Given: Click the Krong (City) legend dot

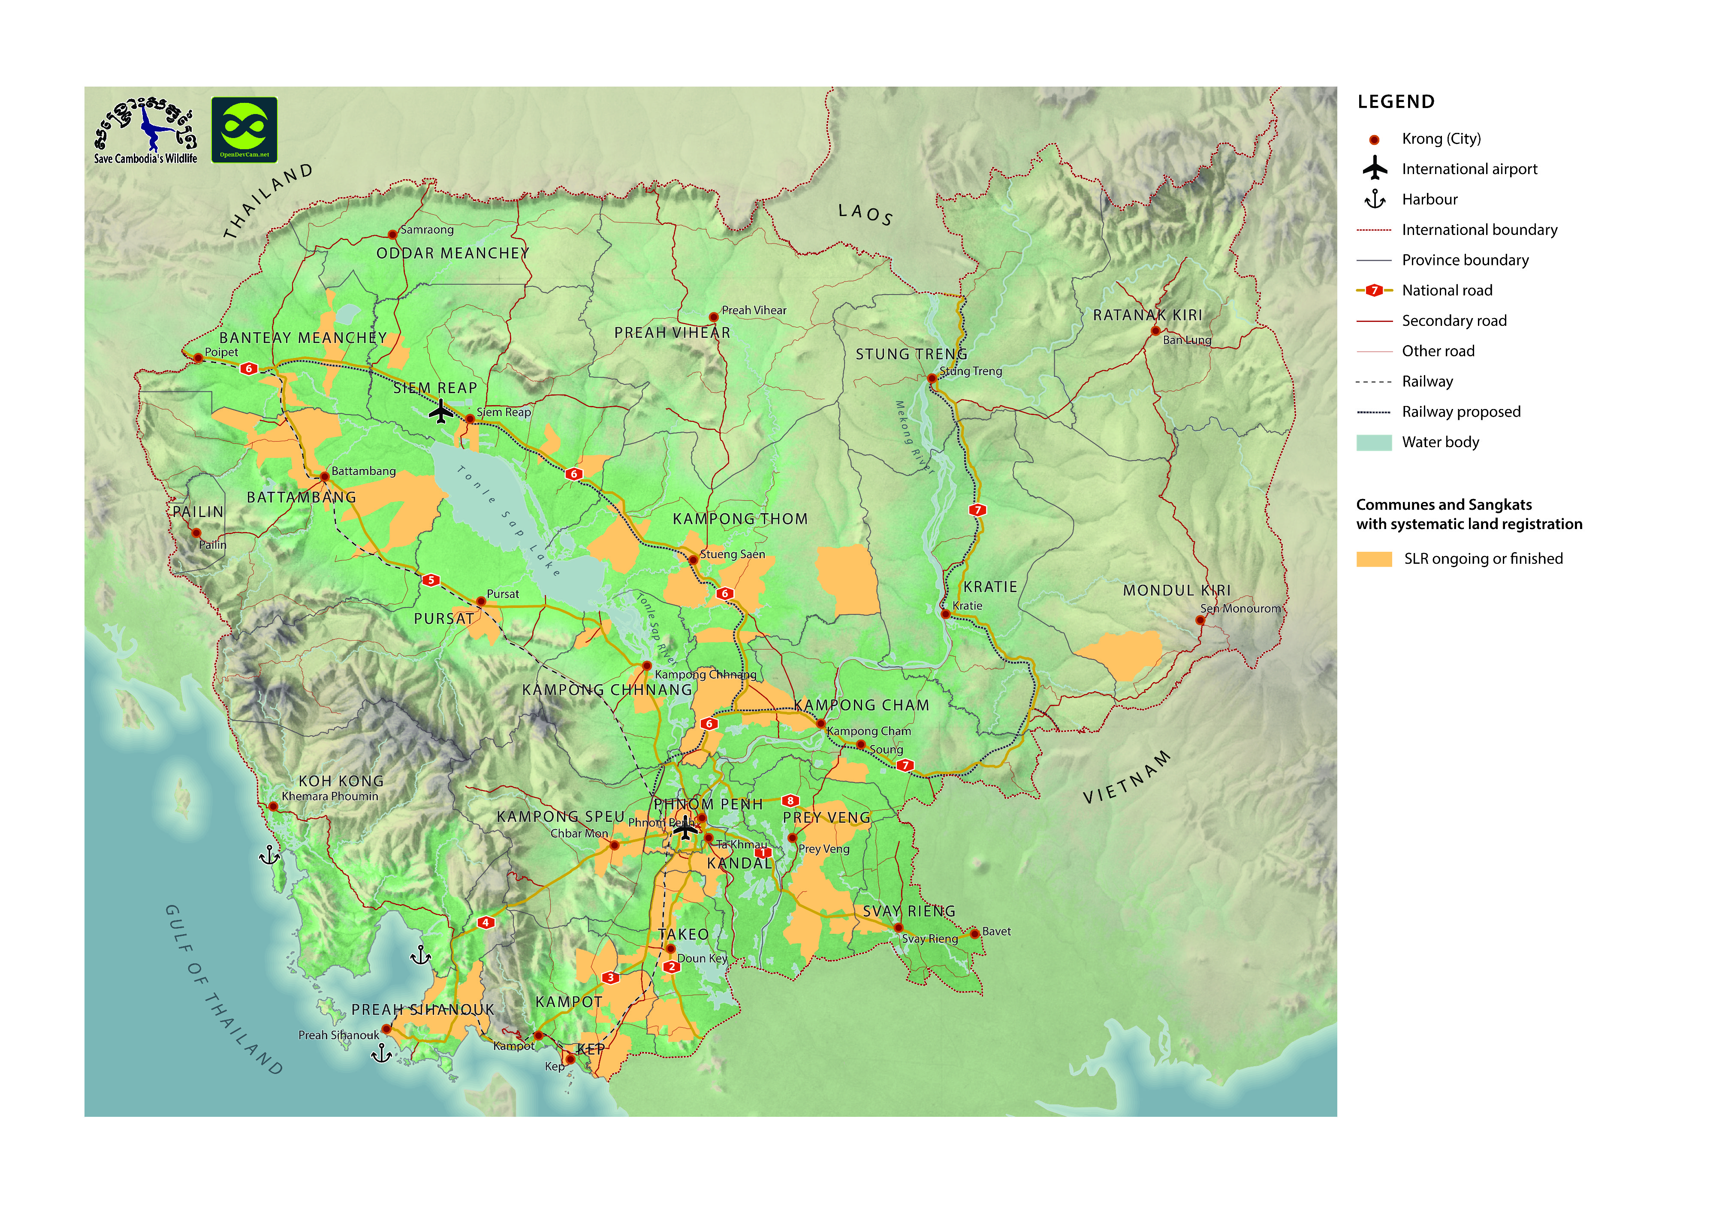Looking at the screenshot, I should tap(1374, 139).
